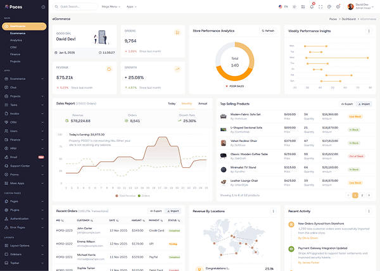Open Weekly Performance Insights options menu
The width and height of the screenshot is (380, 271).
click(x=370, y=30)
